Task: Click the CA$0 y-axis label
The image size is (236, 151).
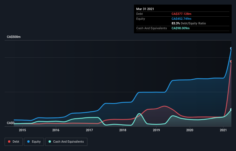Action: tap(11, 123)
